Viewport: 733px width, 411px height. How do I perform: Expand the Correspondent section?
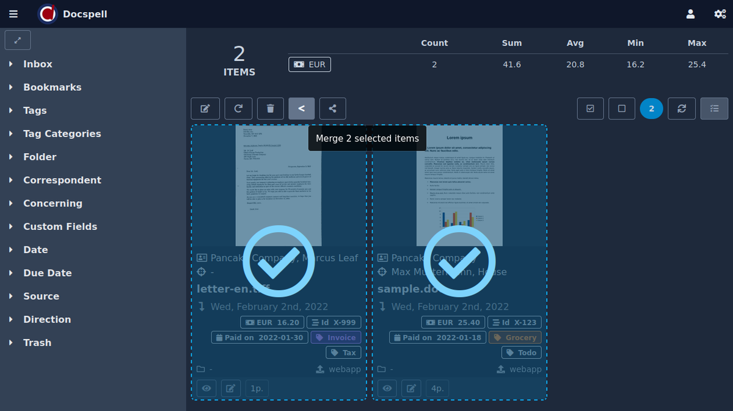click(62, 180)
